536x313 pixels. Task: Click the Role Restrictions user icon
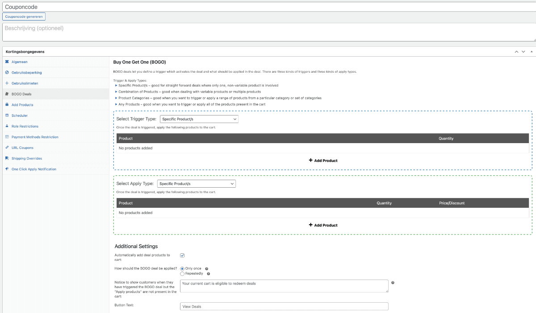click(x=7, y=126)
